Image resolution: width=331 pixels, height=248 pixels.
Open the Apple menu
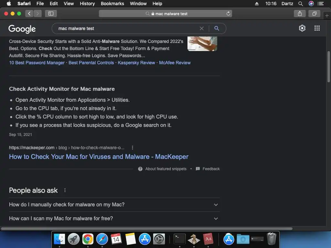[9, 4]
